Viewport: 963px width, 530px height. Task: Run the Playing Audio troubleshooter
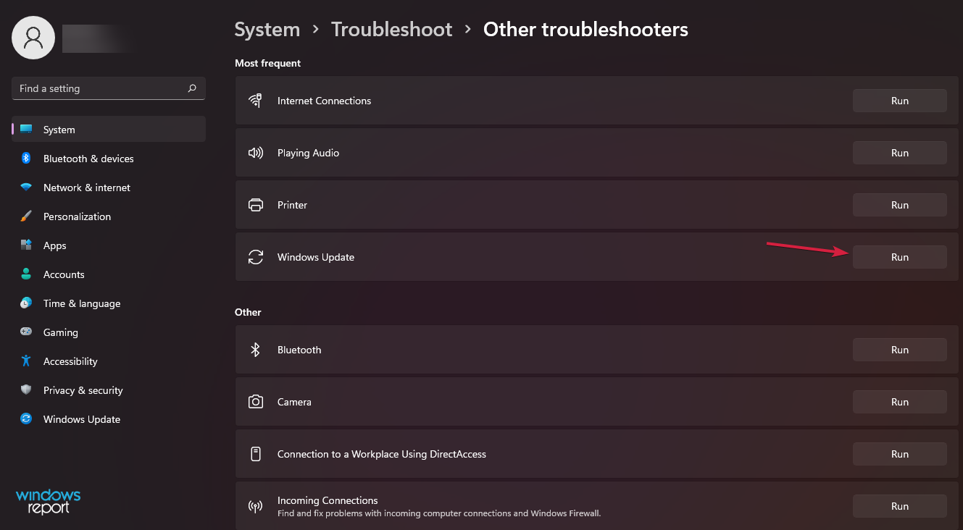point(899,153)
